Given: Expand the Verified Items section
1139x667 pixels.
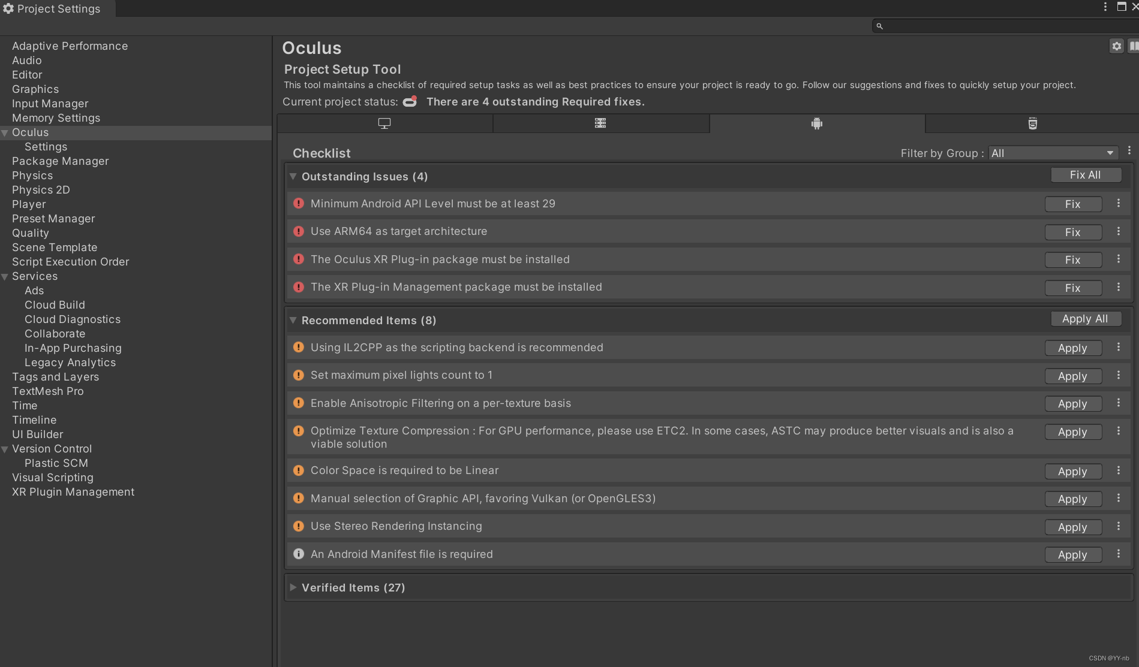Looking at the screenshot, I should pos(293,587).
